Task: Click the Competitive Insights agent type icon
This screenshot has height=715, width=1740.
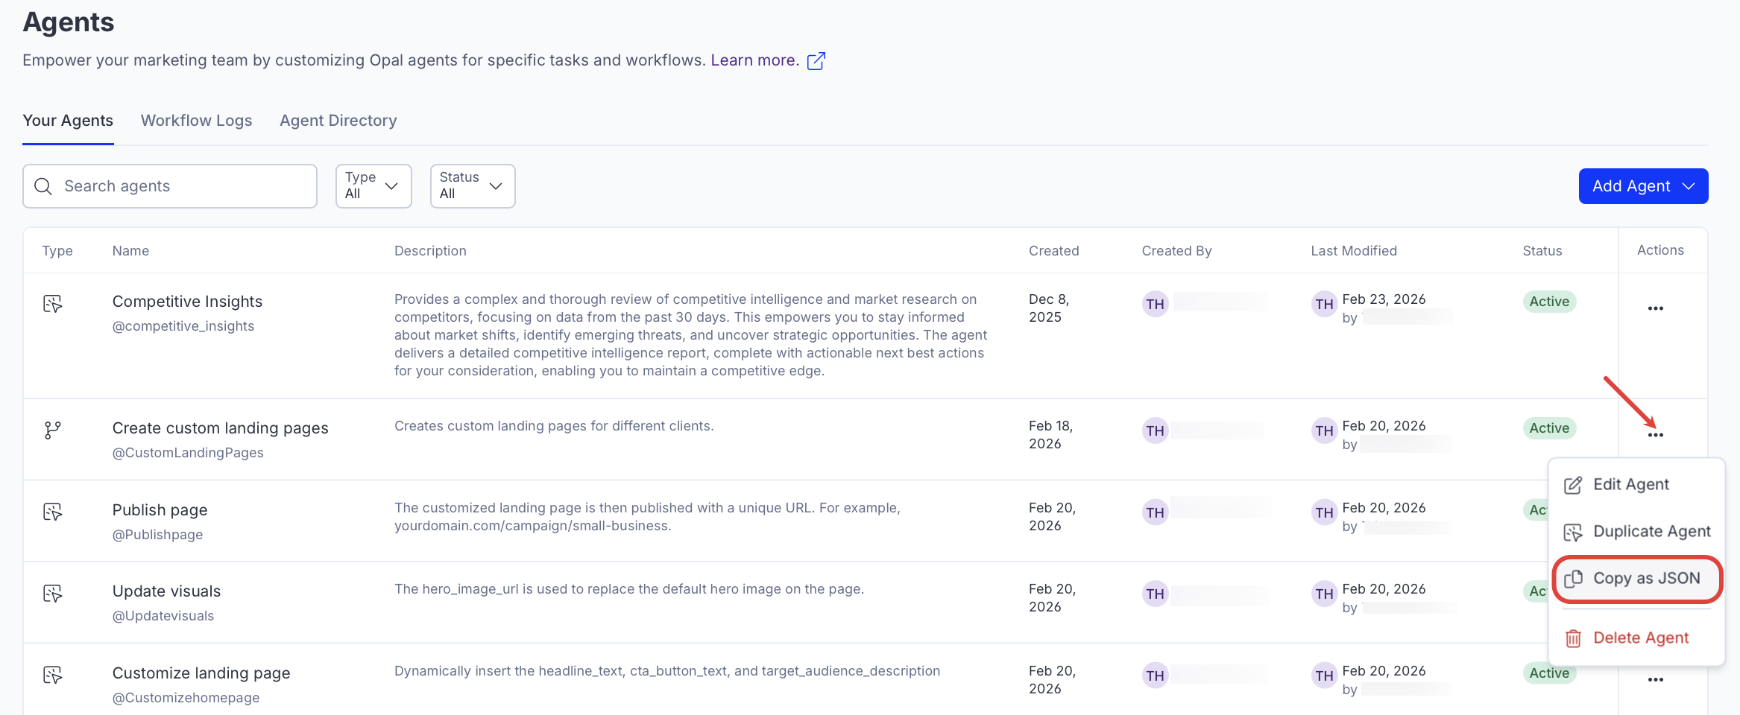Action: tap(52, 304)
